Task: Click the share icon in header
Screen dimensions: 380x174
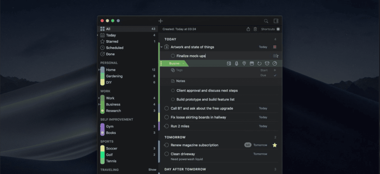Action: [x=248, y=29]
